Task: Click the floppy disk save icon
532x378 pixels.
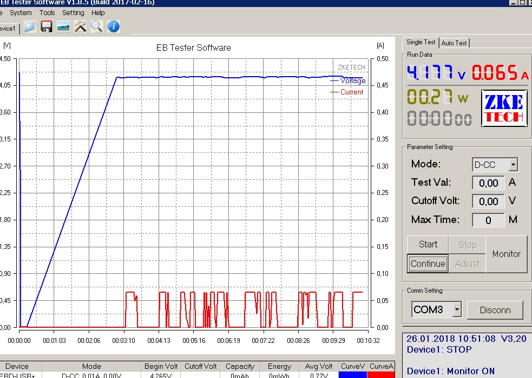Action: 47,26
